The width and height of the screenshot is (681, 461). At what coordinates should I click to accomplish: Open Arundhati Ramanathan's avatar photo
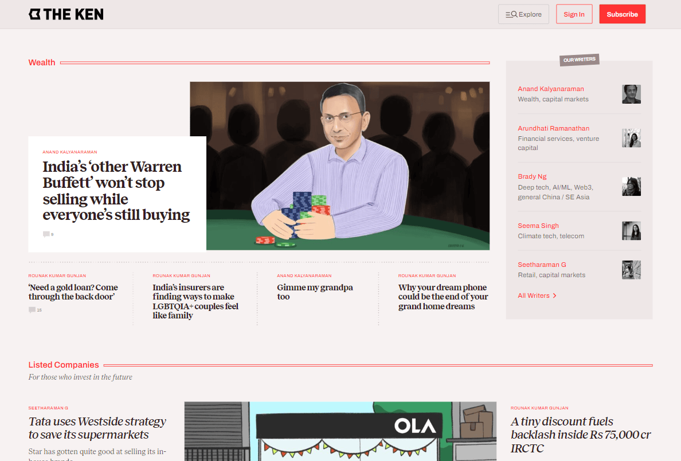click(631, 138)
